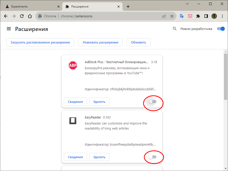
Task: Open Chrome's three-dot menu
Action: [222, 16]
